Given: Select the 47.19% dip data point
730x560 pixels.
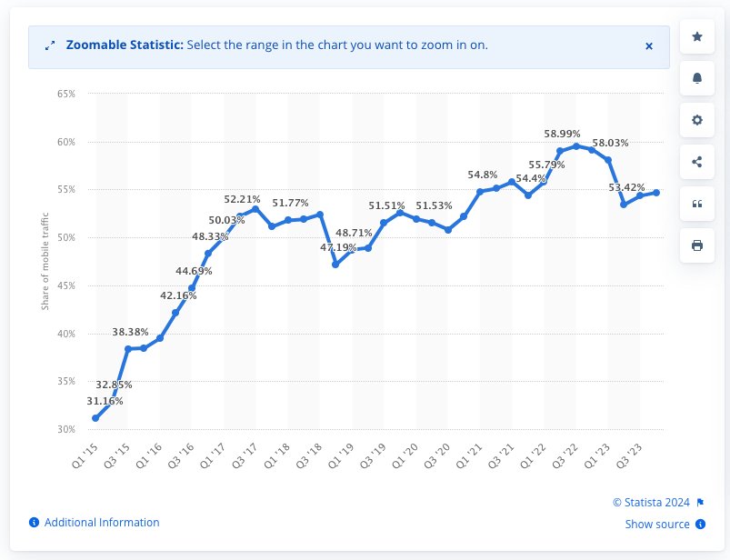Looking at the screenshot, I should coord(337,264).
